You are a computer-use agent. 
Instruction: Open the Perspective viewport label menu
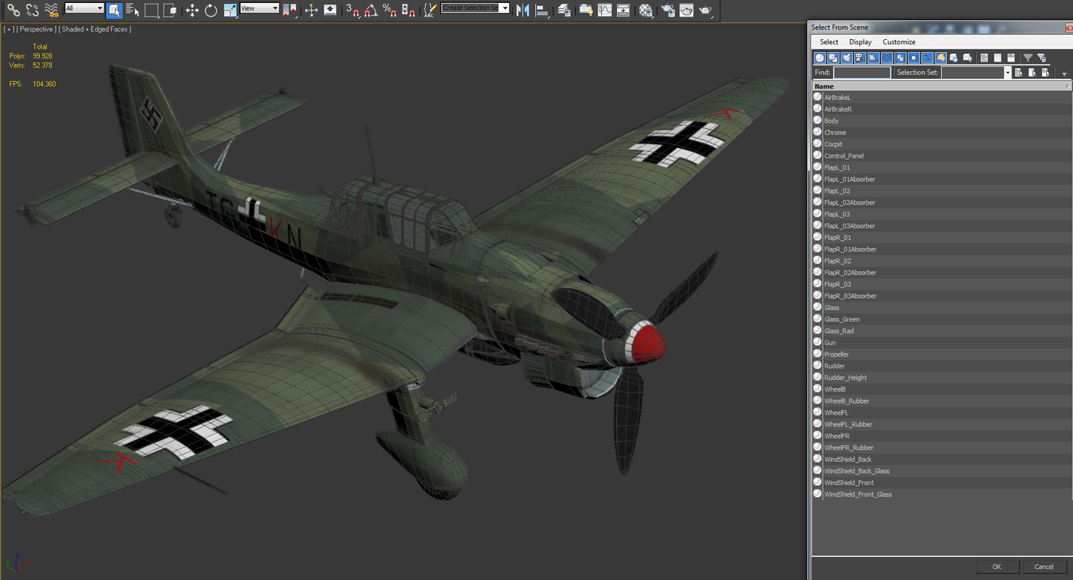point(36,29)
